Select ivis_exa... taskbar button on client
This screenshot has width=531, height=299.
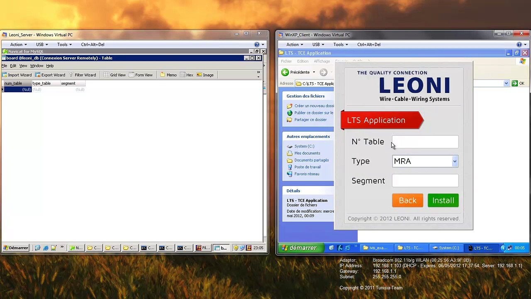(x=376, y=248)
